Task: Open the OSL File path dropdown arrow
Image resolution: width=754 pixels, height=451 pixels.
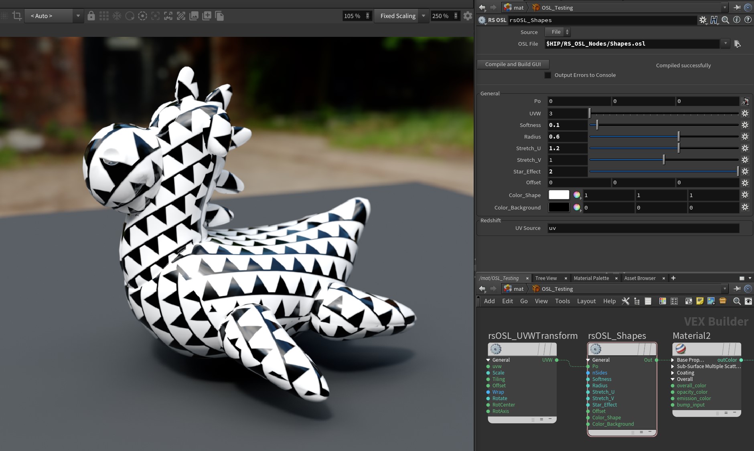Action: (725, 44)
